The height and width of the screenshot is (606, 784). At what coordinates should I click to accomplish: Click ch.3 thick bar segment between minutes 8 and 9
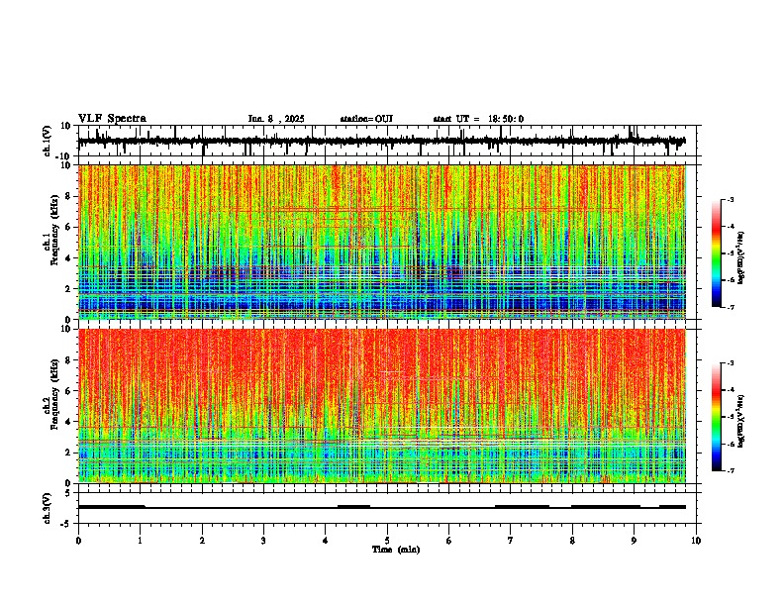click(x=606, y=507)
